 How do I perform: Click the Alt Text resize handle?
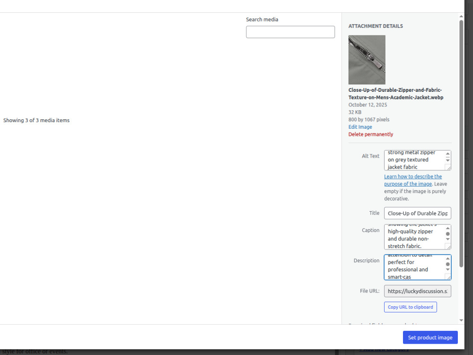coord(448,167)
